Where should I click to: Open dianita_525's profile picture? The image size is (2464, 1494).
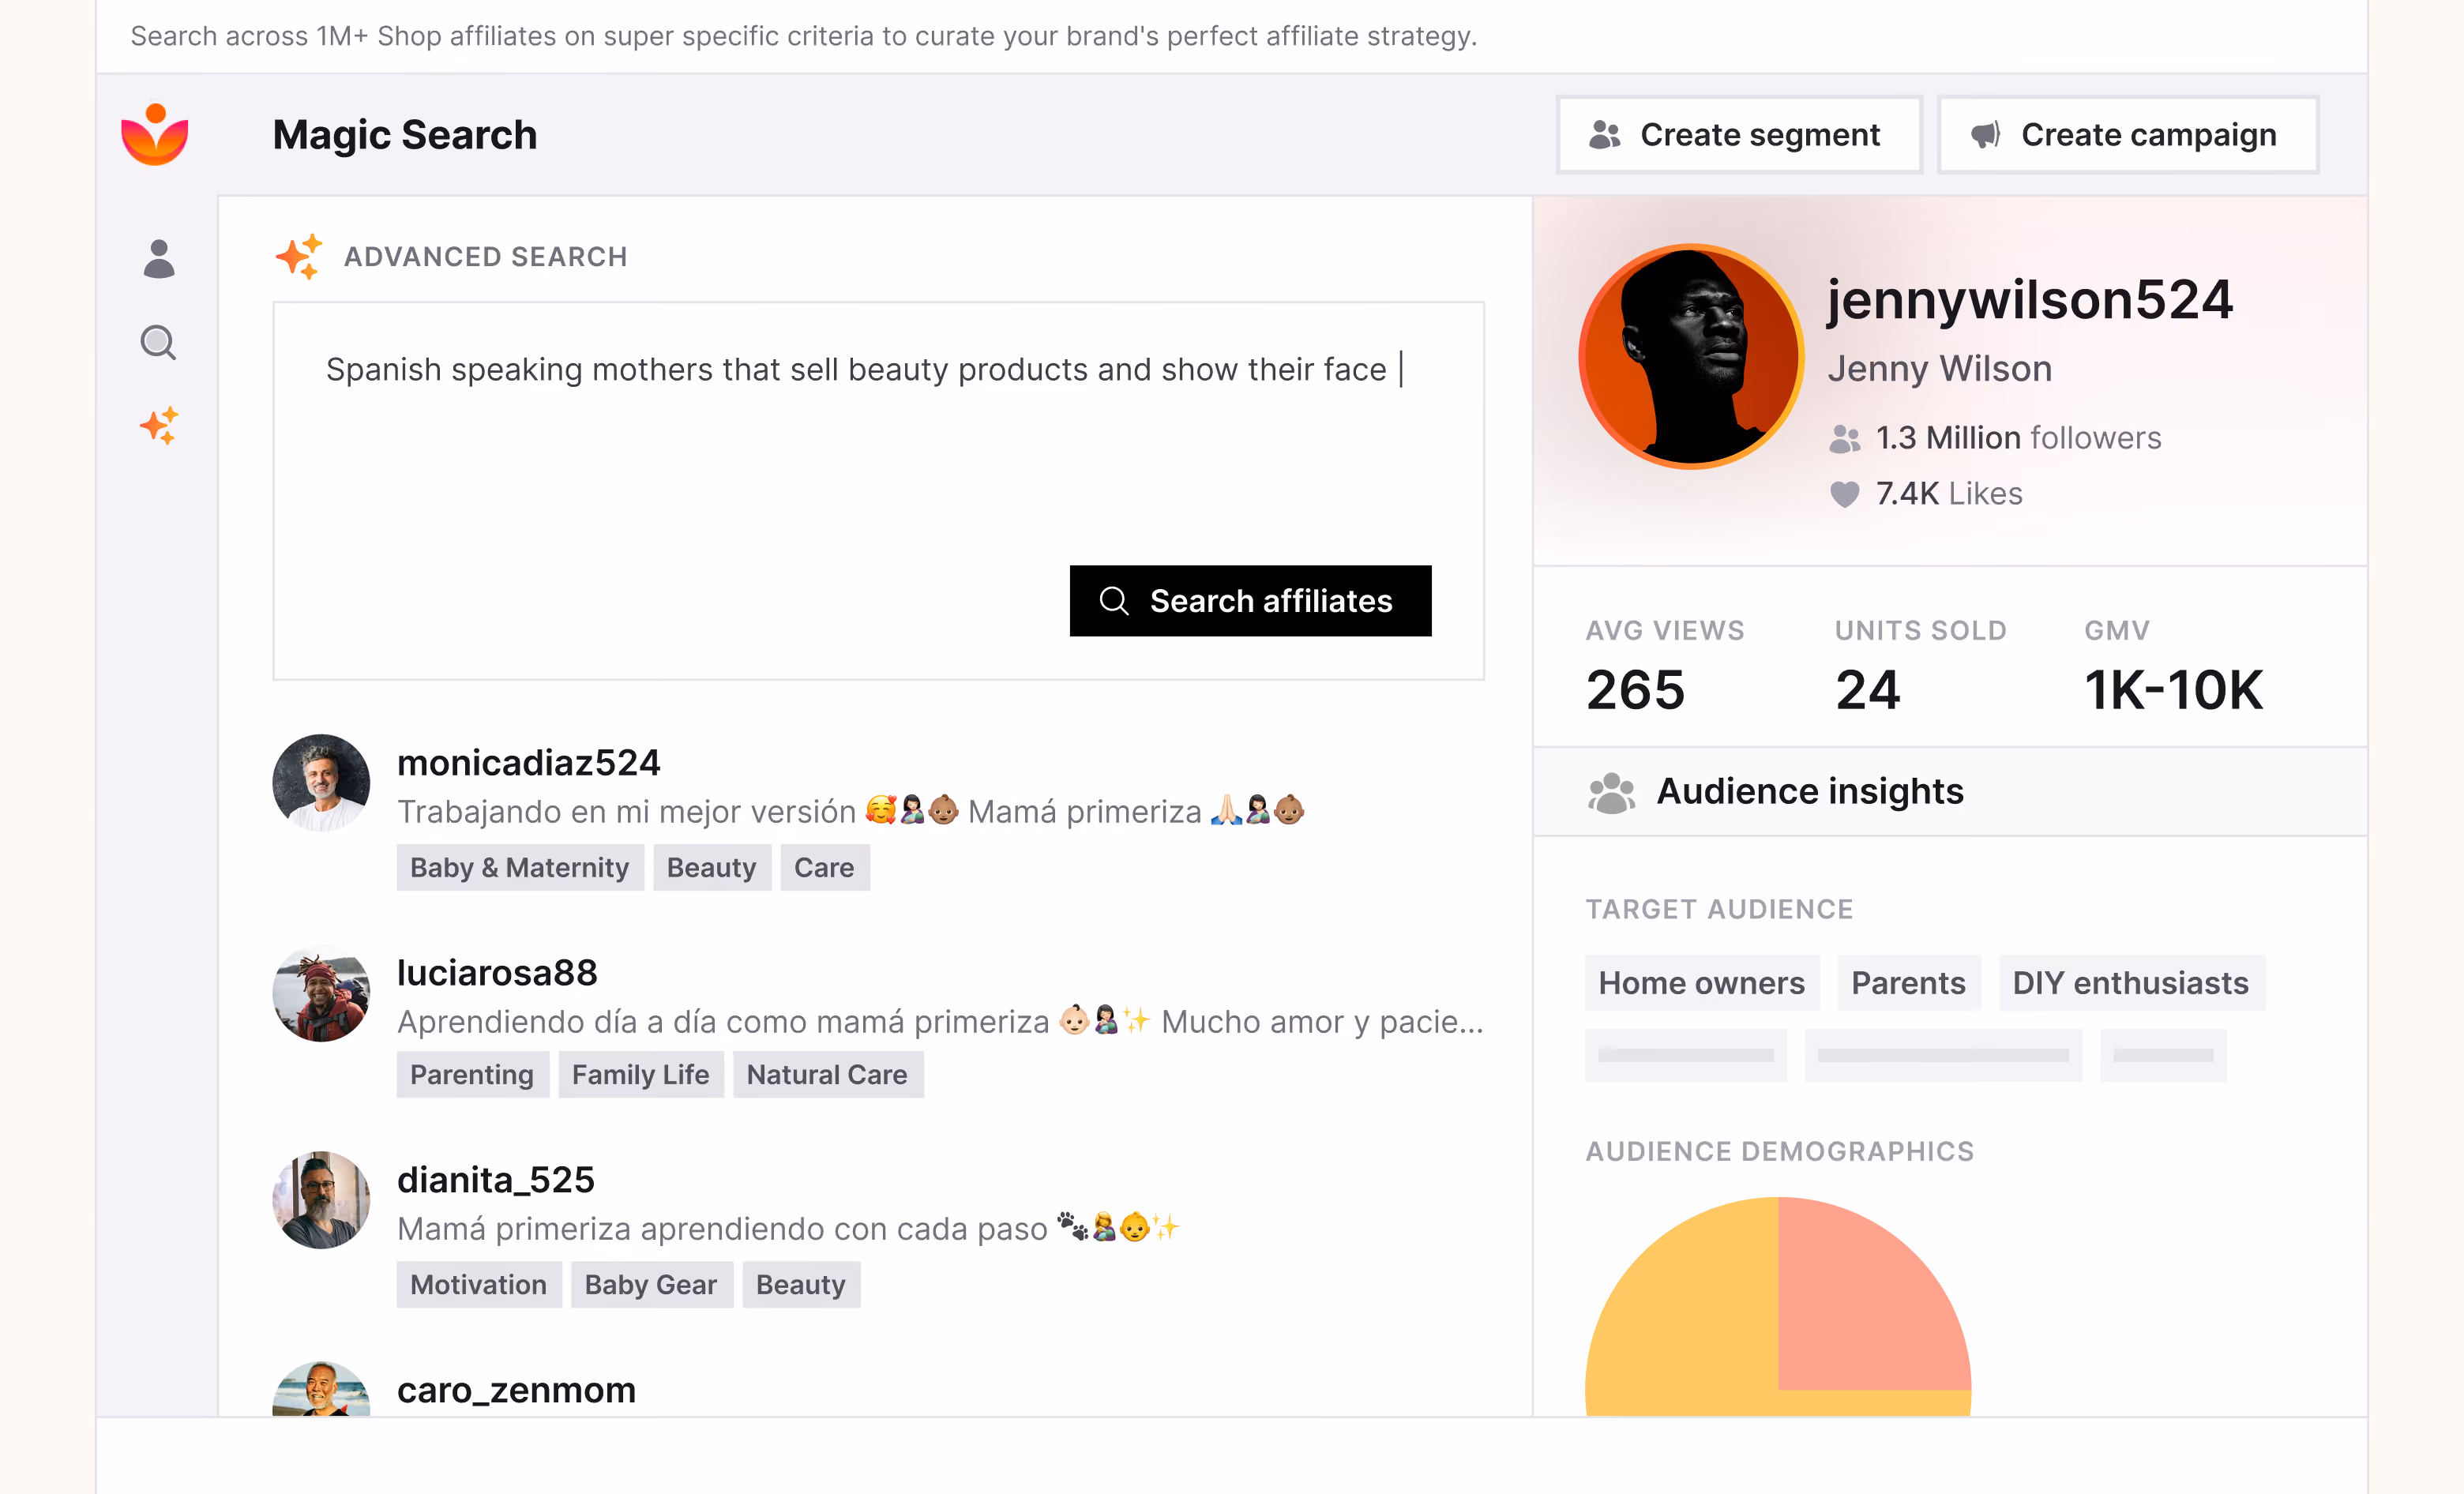pyautogui.click(x=321, y=1200)
